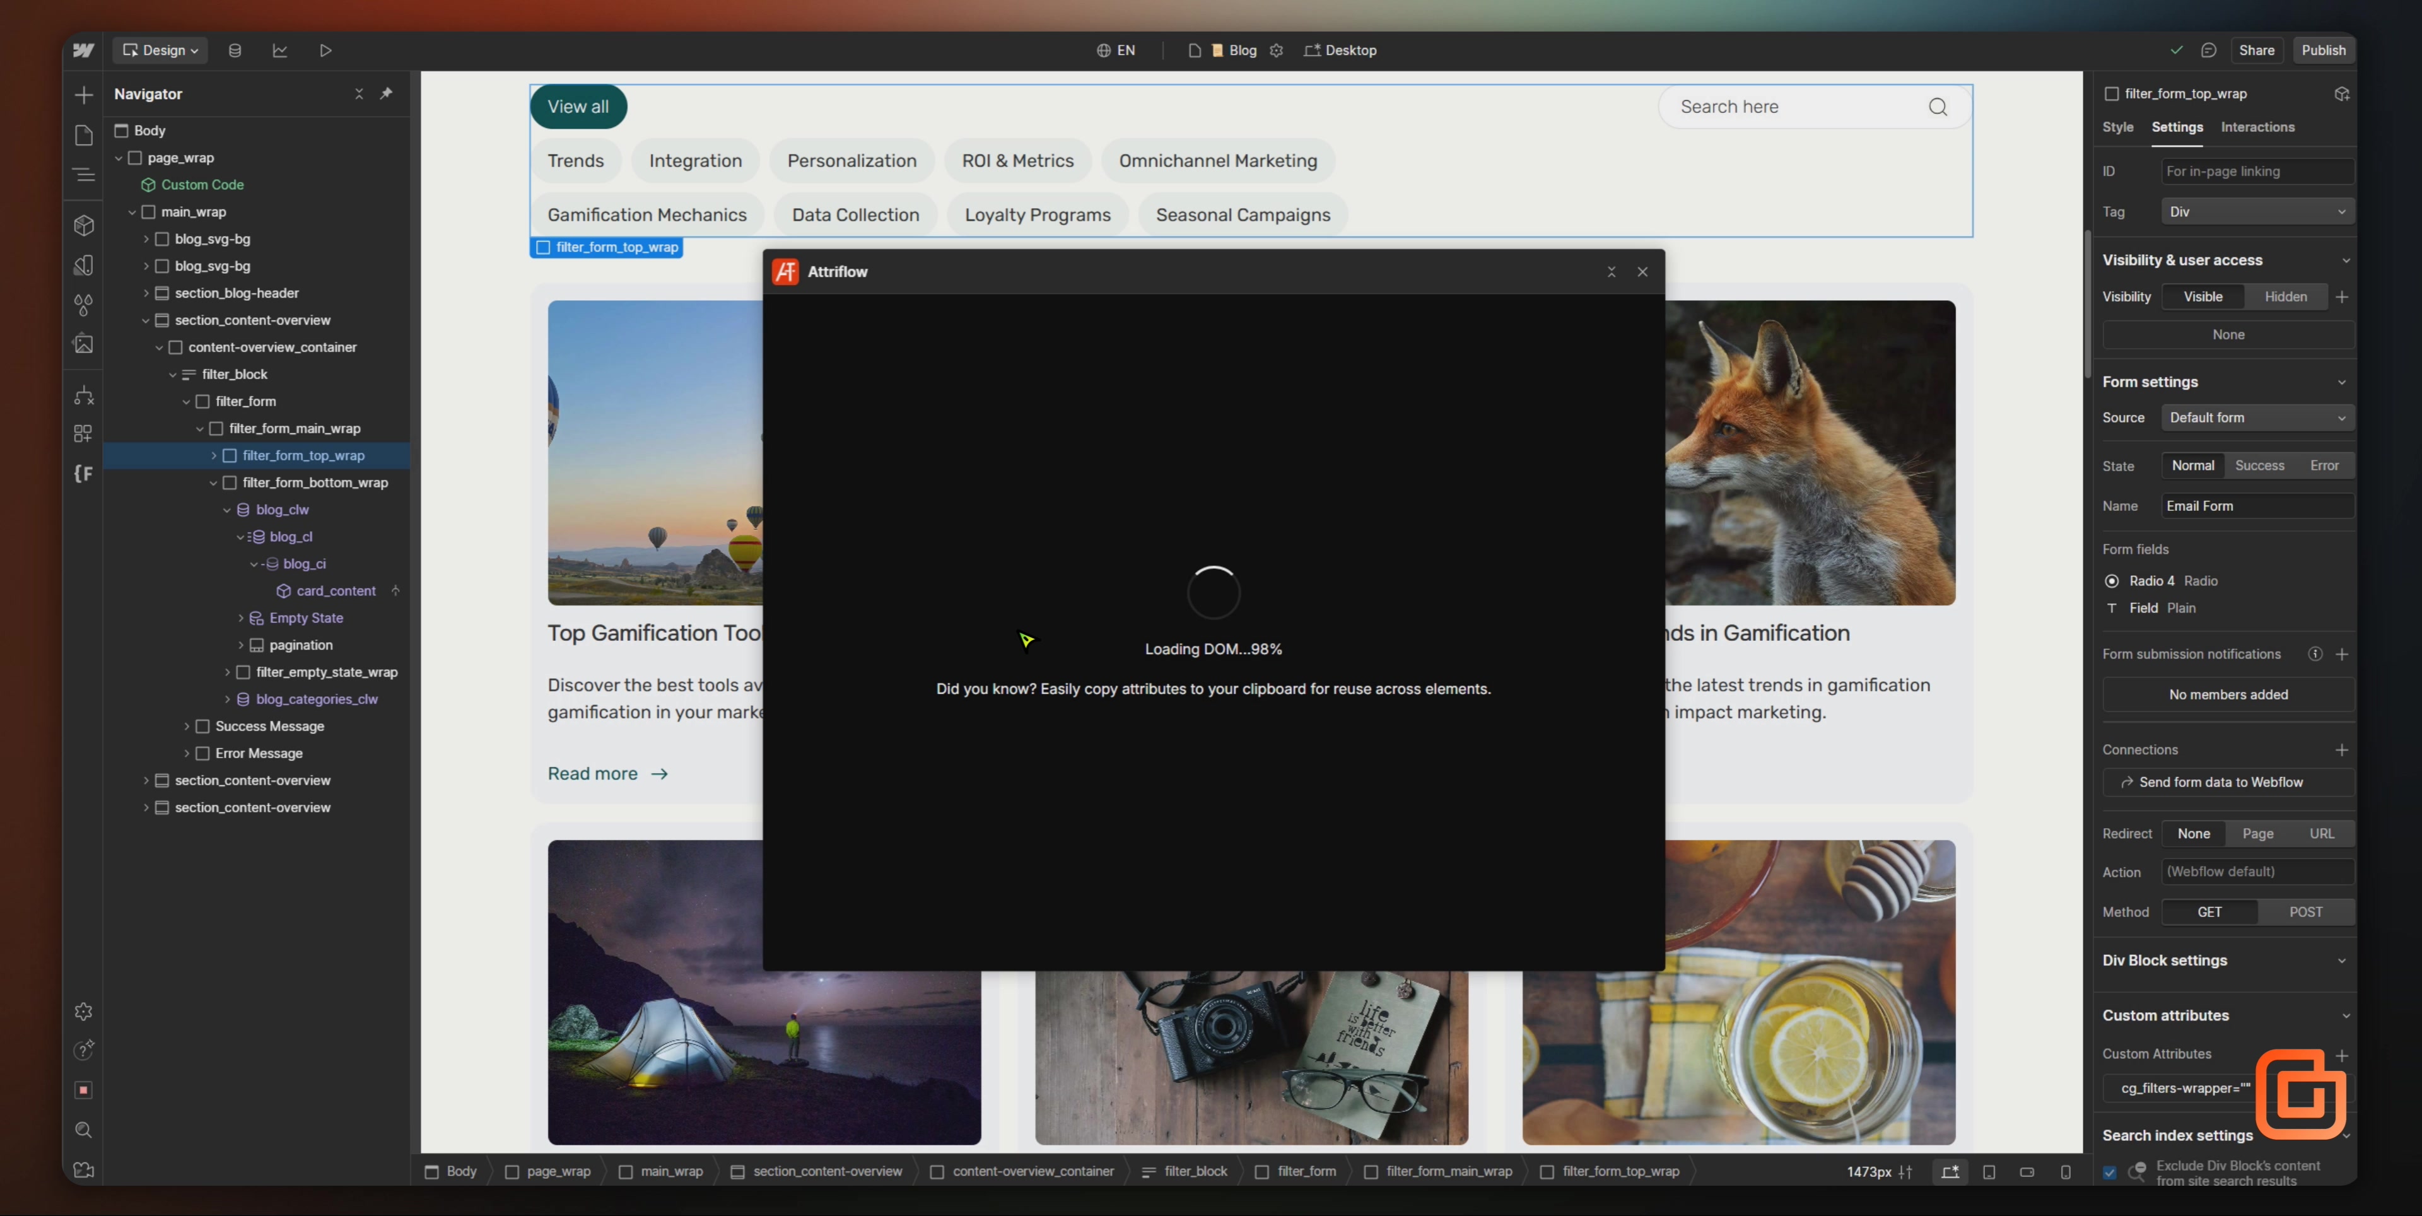Open the Add elements panel

click(84, 95)
